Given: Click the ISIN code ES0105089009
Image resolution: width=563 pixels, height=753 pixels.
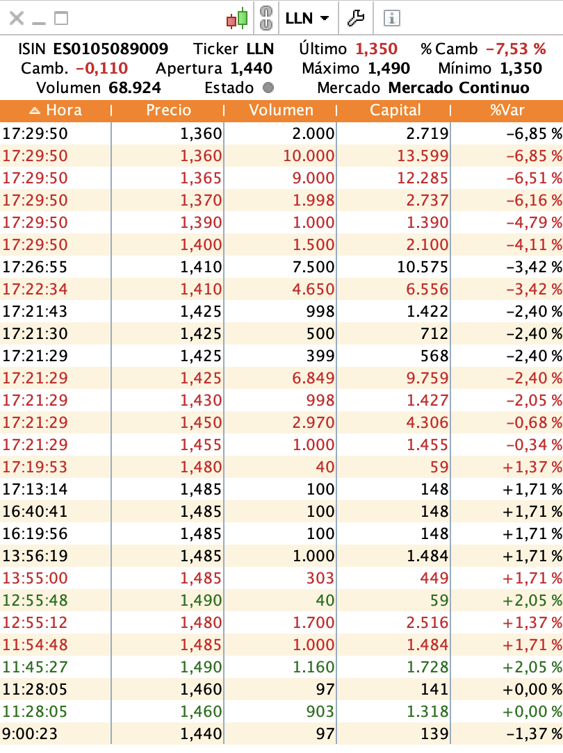Looking at the screenshot, I should tap(108, 49).
